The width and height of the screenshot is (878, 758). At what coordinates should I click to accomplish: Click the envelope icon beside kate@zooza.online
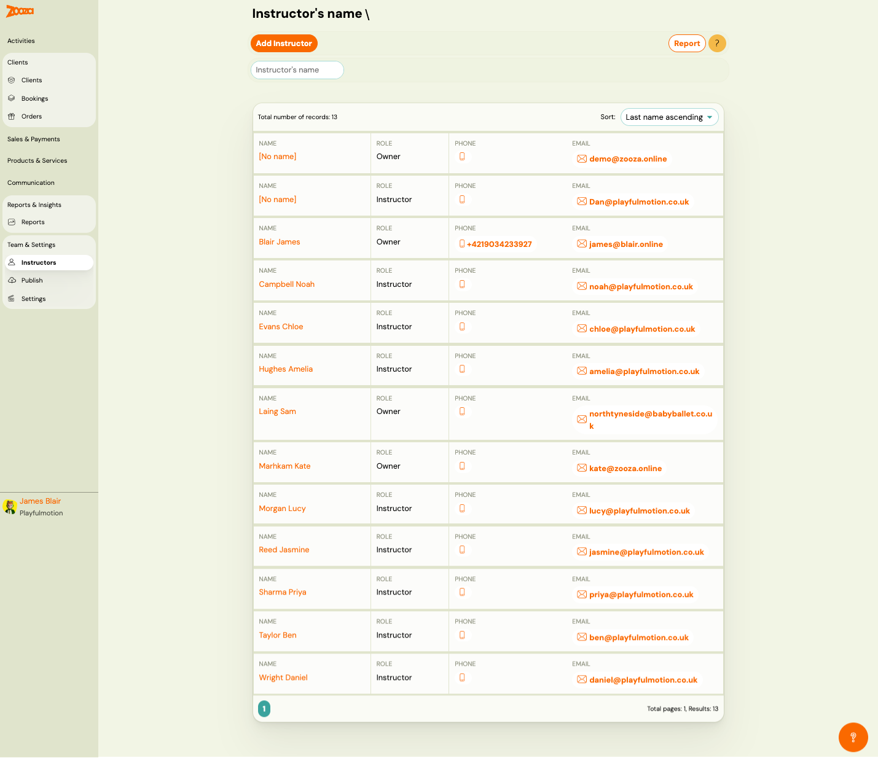582,467
